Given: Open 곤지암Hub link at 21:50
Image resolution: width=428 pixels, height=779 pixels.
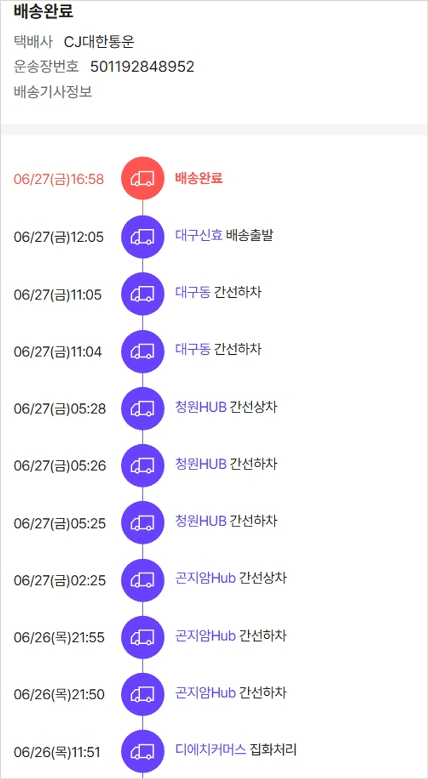Looking at the screenshot, I should (x=205, y=692).
